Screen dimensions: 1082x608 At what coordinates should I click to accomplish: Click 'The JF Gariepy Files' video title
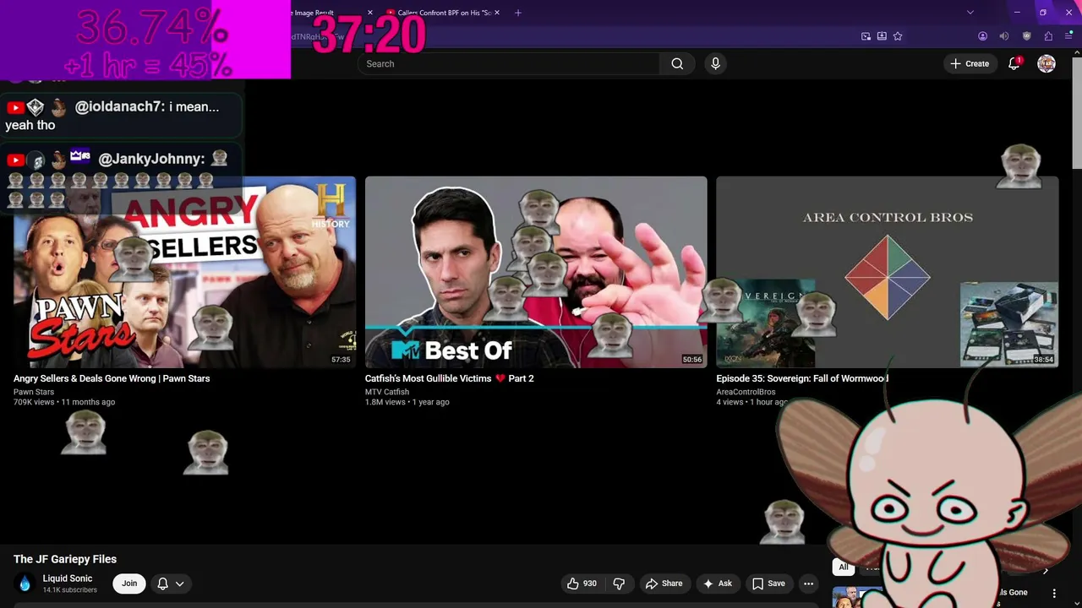coord(65,559)
